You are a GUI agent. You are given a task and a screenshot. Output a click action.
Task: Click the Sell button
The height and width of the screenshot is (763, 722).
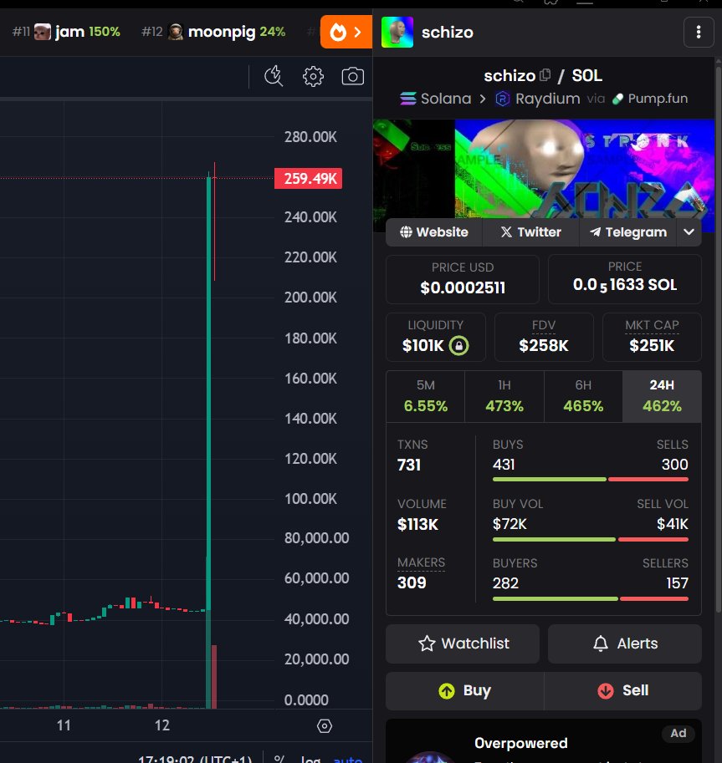(x=622, y=690)
